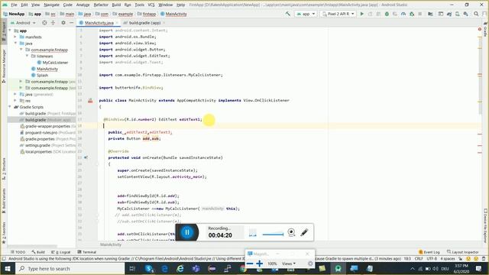Click the UTF-8 encoding in status bar

[432, 259]
